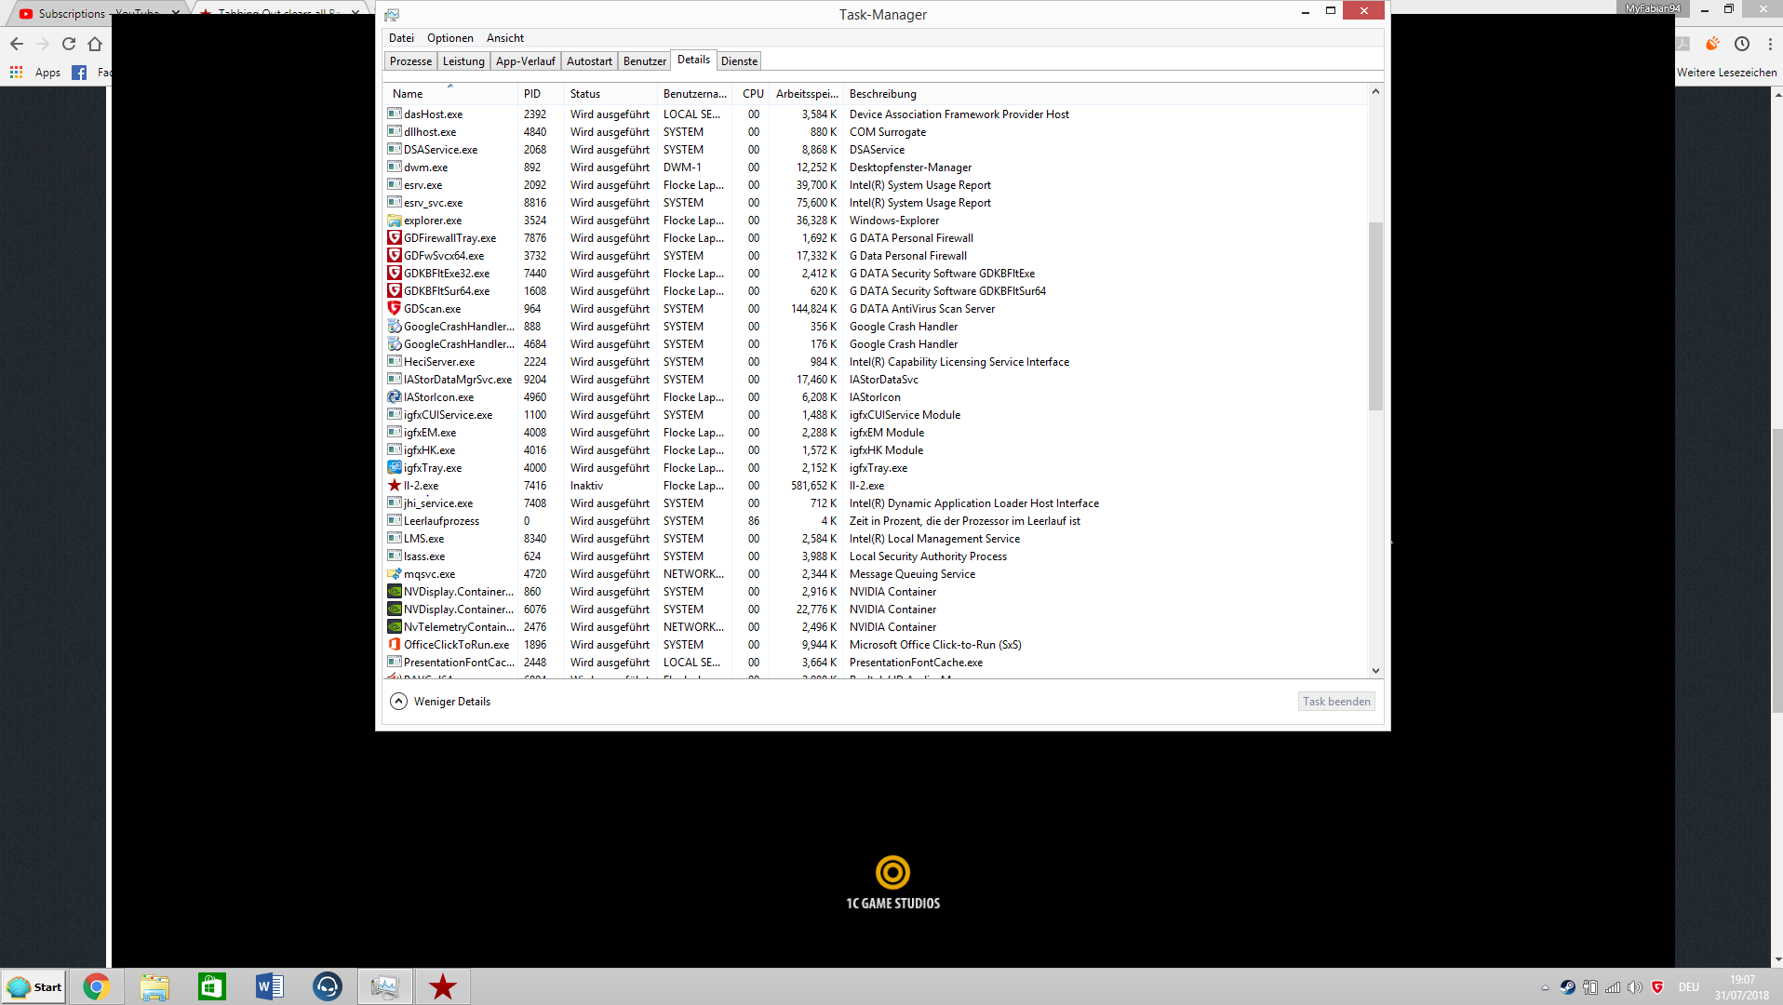
Task: Click the dwm.exe process icon
Action: [395, 167]
